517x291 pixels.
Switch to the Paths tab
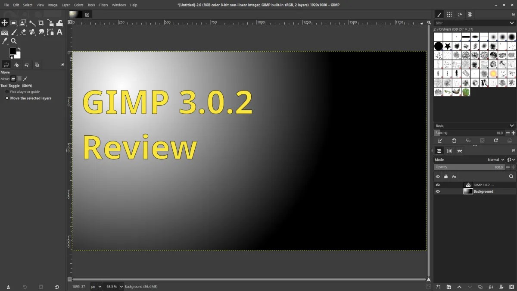coord(460,150)
